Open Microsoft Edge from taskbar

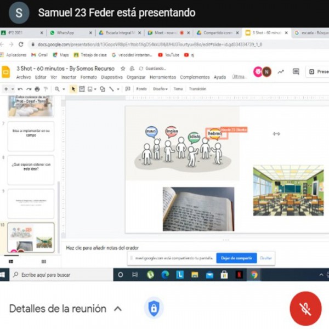(x=165, y=275)
